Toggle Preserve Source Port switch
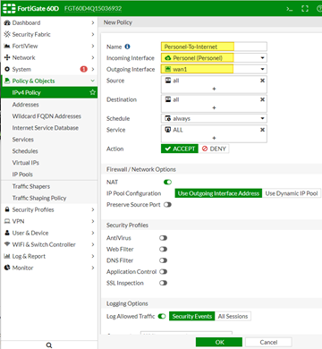Image resolution: width=322 pixels, height=349 pixels. [x=167, y=205]
